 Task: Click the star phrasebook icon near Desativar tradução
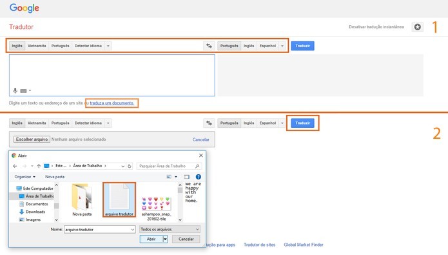418,27
